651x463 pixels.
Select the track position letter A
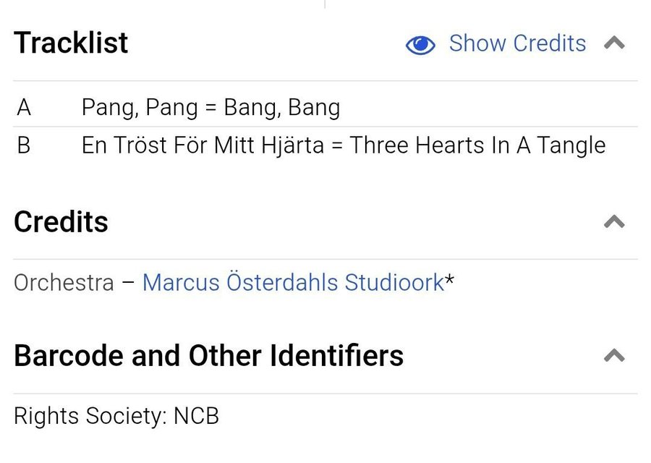pos(24,108)
